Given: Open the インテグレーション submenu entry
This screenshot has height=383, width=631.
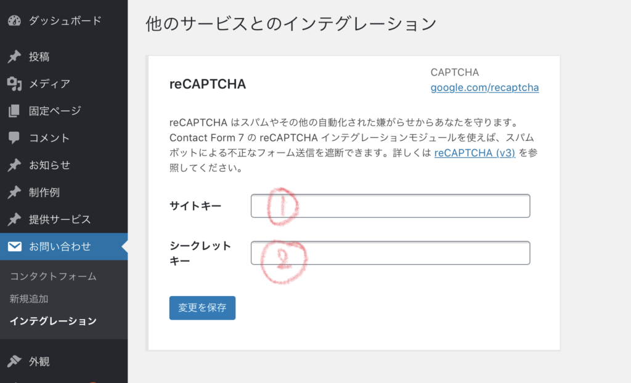Looking at the screenshot, I should coord(53,321).
